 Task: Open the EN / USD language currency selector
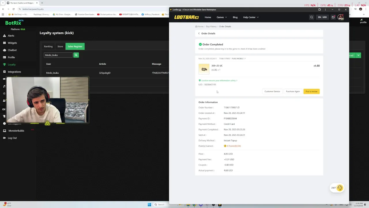pos(322,17)
